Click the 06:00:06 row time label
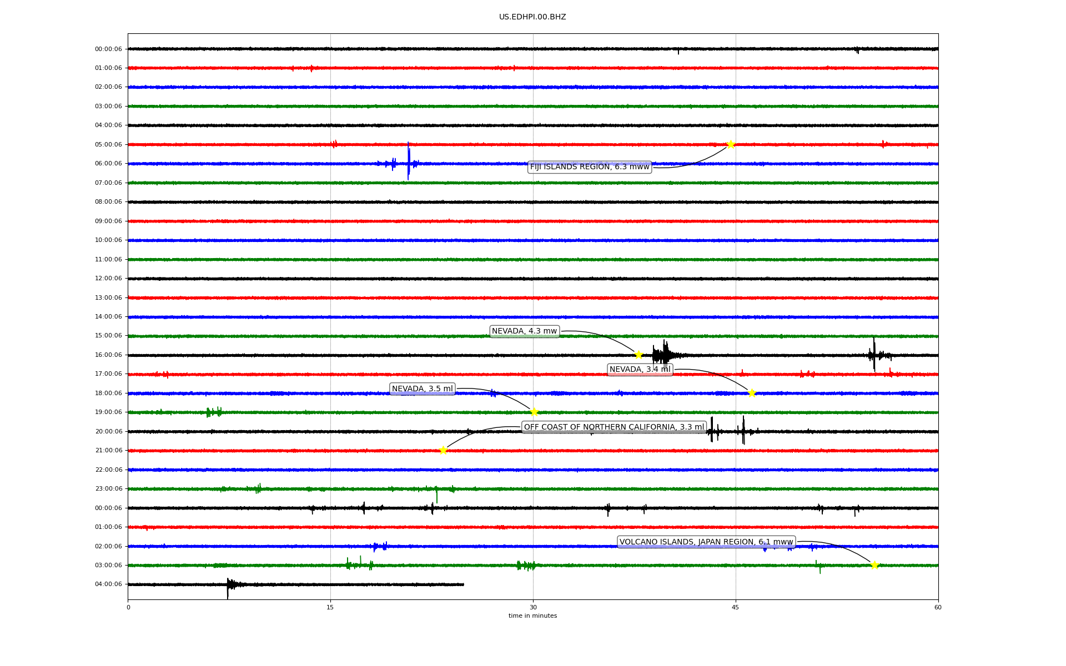This screenshot has width=1066, height=666. 108,164
